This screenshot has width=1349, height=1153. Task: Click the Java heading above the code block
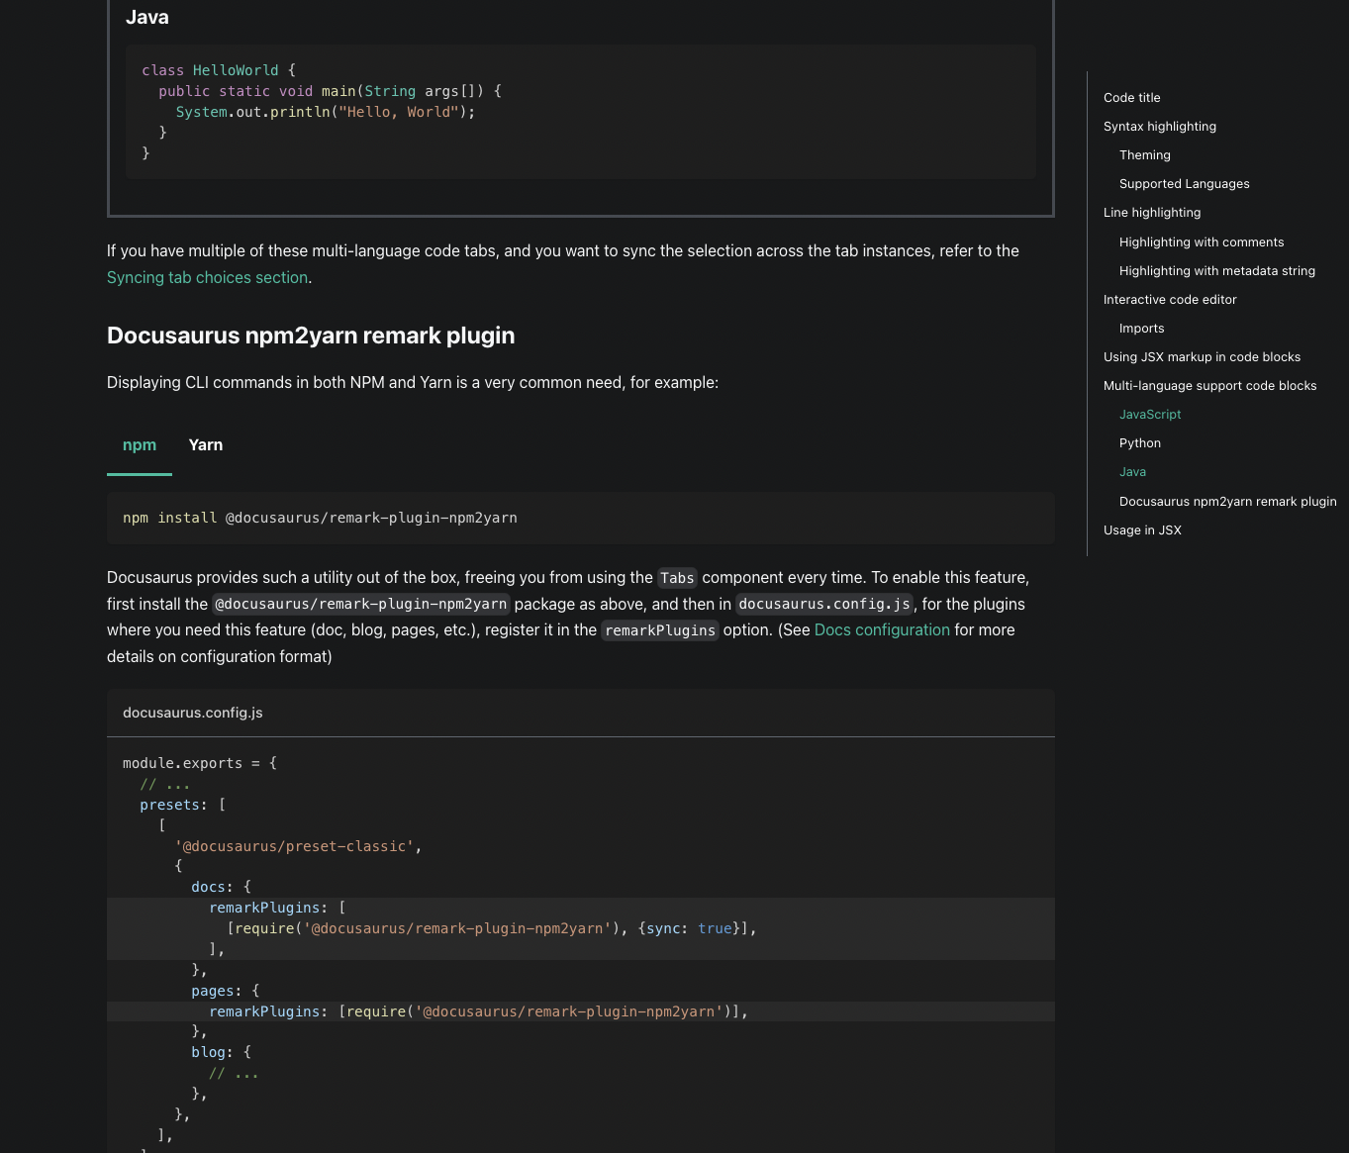click(147, 18)
